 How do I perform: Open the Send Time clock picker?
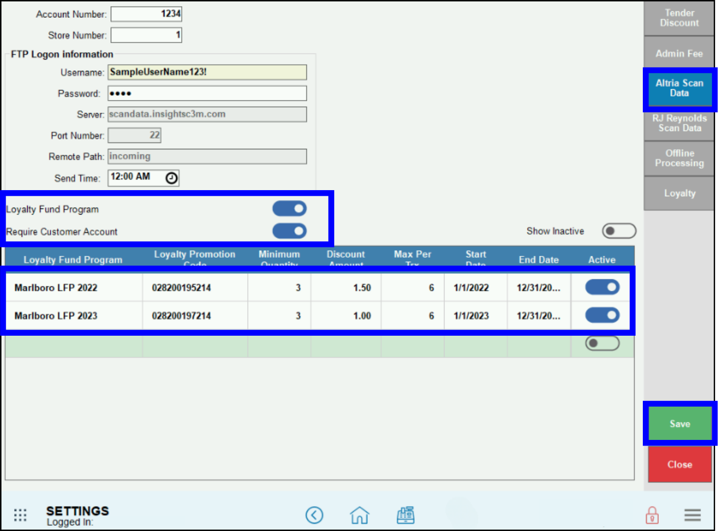point(172,177)
